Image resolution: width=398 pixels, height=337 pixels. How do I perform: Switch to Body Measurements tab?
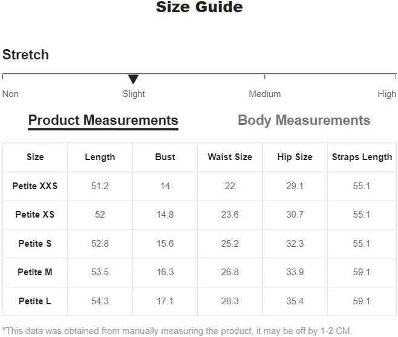pos(304,120)
